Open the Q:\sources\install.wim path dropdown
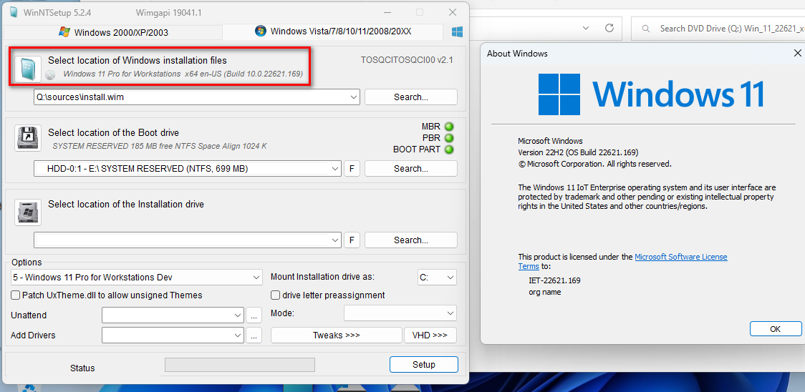 [354, 97]
